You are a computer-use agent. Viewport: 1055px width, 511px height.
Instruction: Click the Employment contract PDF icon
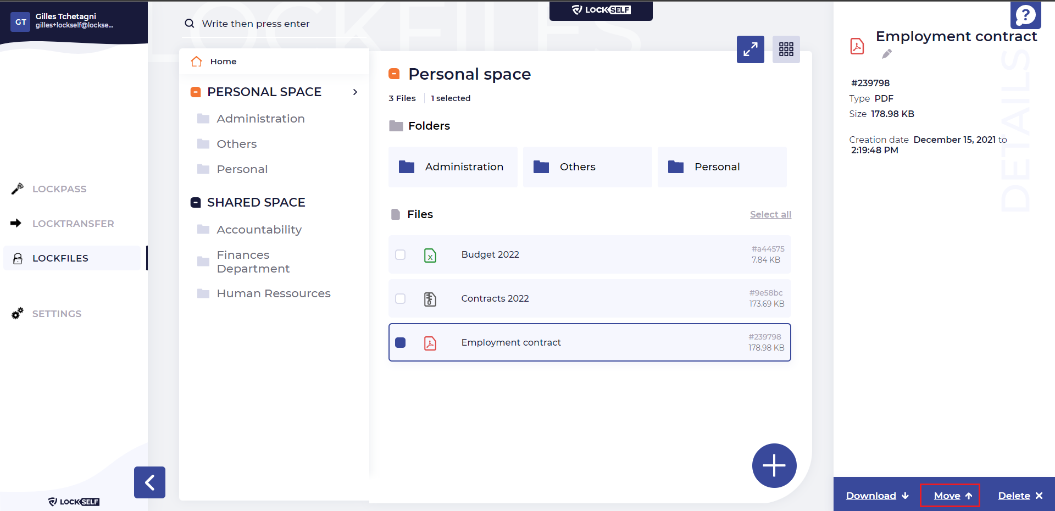tap(430, 343)
